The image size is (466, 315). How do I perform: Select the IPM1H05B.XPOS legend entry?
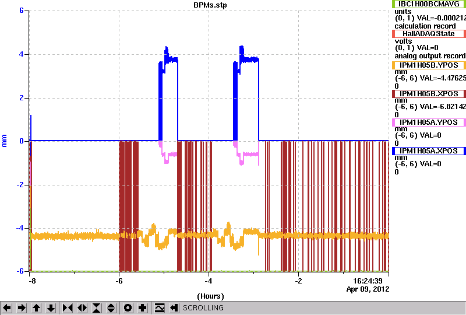pyautogui.click(x=429, y=94)
